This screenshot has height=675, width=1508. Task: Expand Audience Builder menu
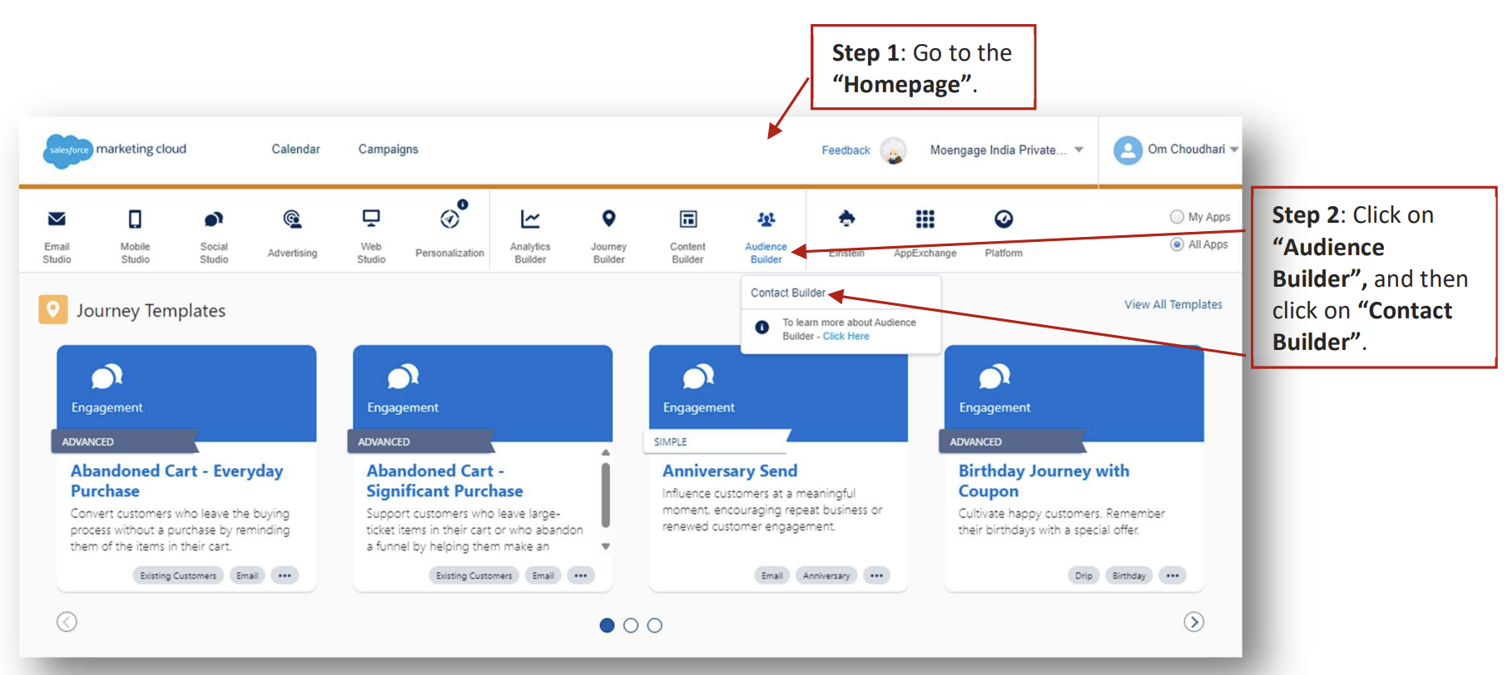click(x=766, y=235)
